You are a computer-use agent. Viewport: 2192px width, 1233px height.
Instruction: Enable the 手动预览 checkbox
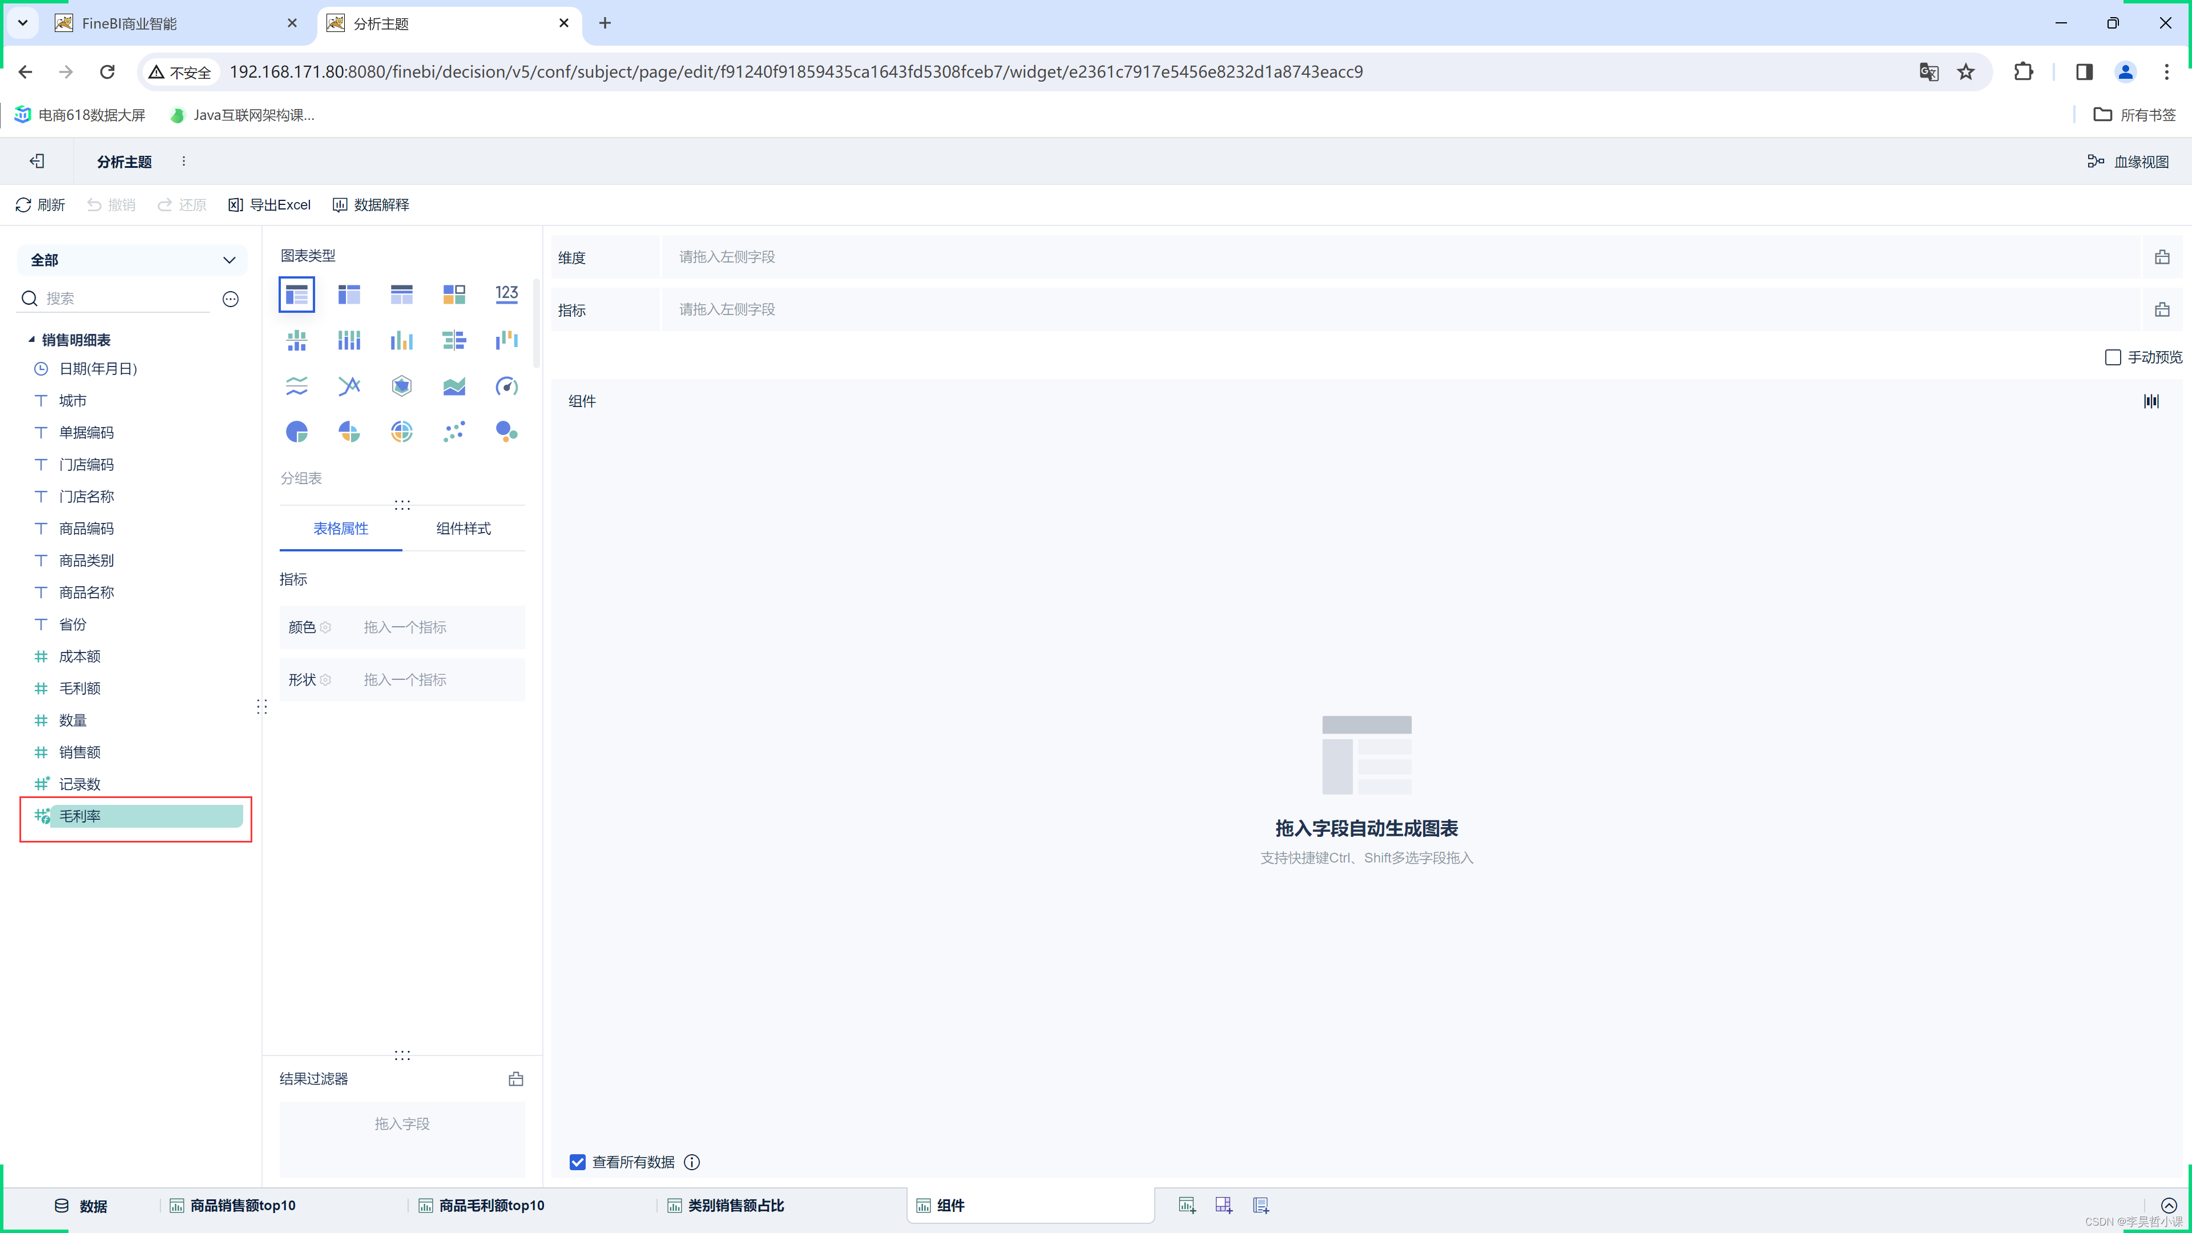(2112, 357)
